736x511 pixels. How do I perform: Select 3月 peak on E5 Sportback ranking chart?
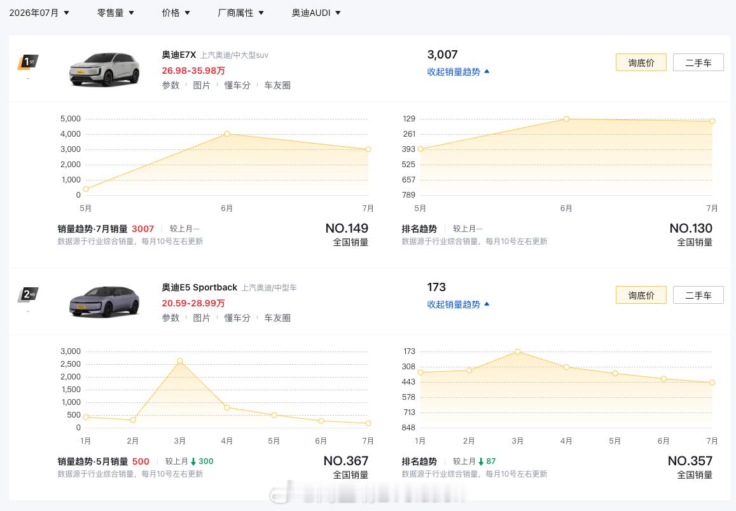pos(517,351)
